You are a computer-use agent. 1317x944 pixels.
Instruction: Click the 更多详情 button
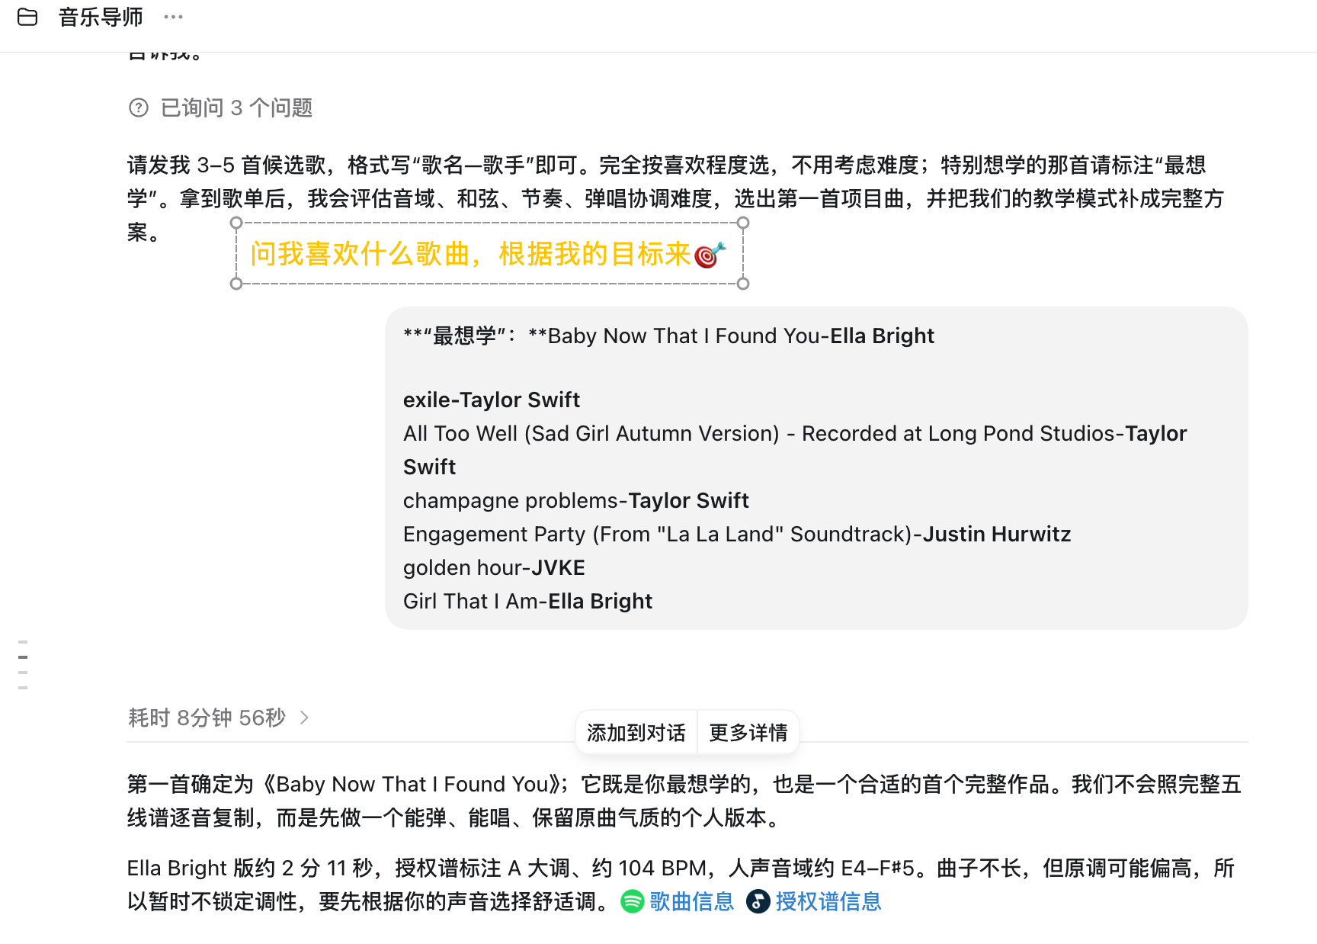pyautogui.click(x=748, y=733)
